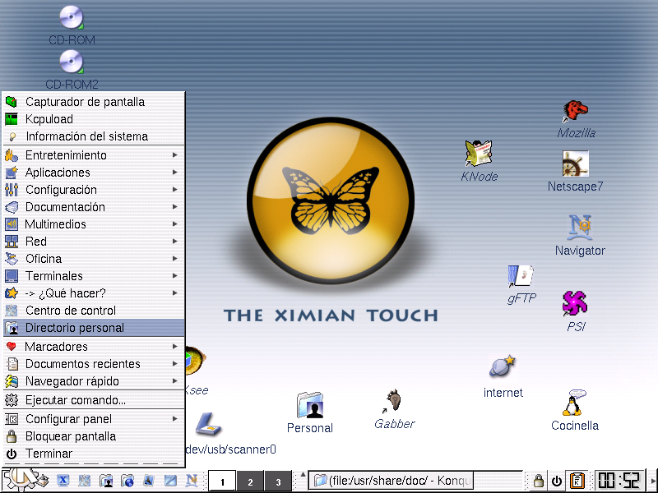Select Capturador de pantalla in the menu
The image size is (658, 493).
(x=93, y=101)
